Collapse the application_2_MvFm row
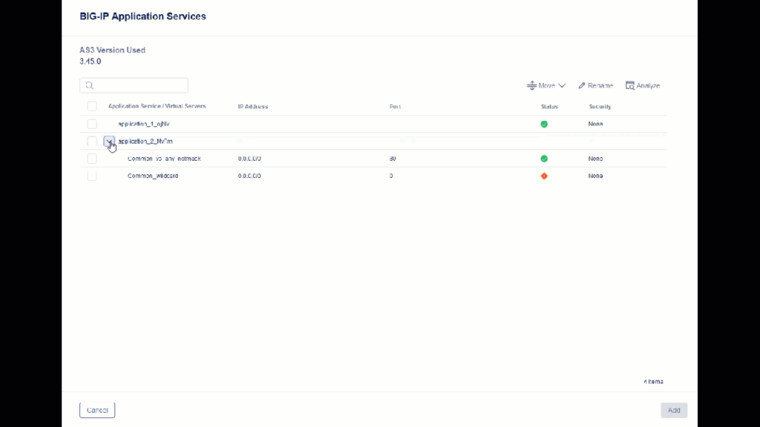The height and width of the screenshot is (427, 760). tap(109, 142)
